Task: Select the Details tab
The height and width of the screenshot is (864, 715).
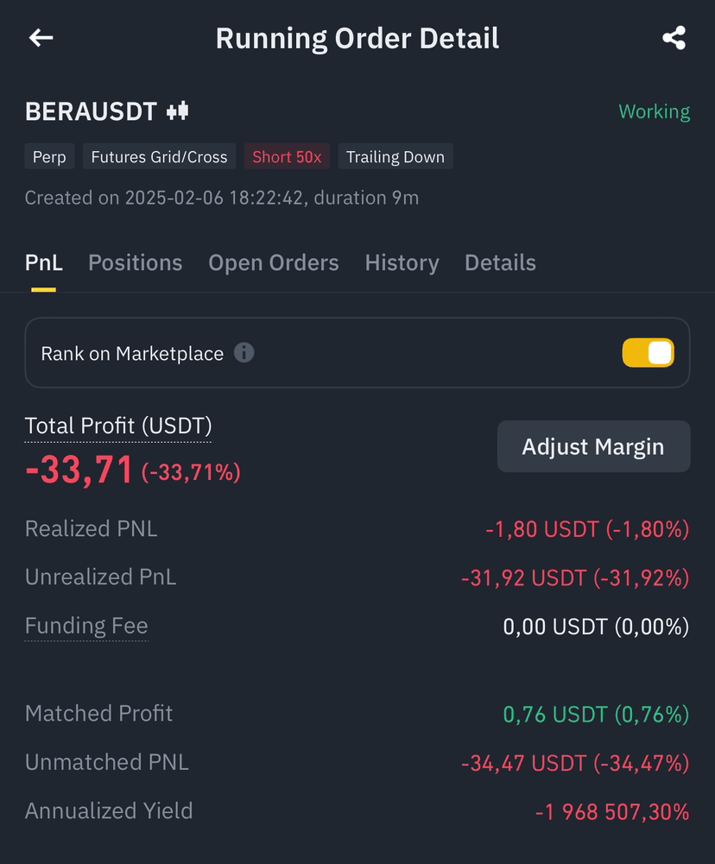Action: (500, 263)
